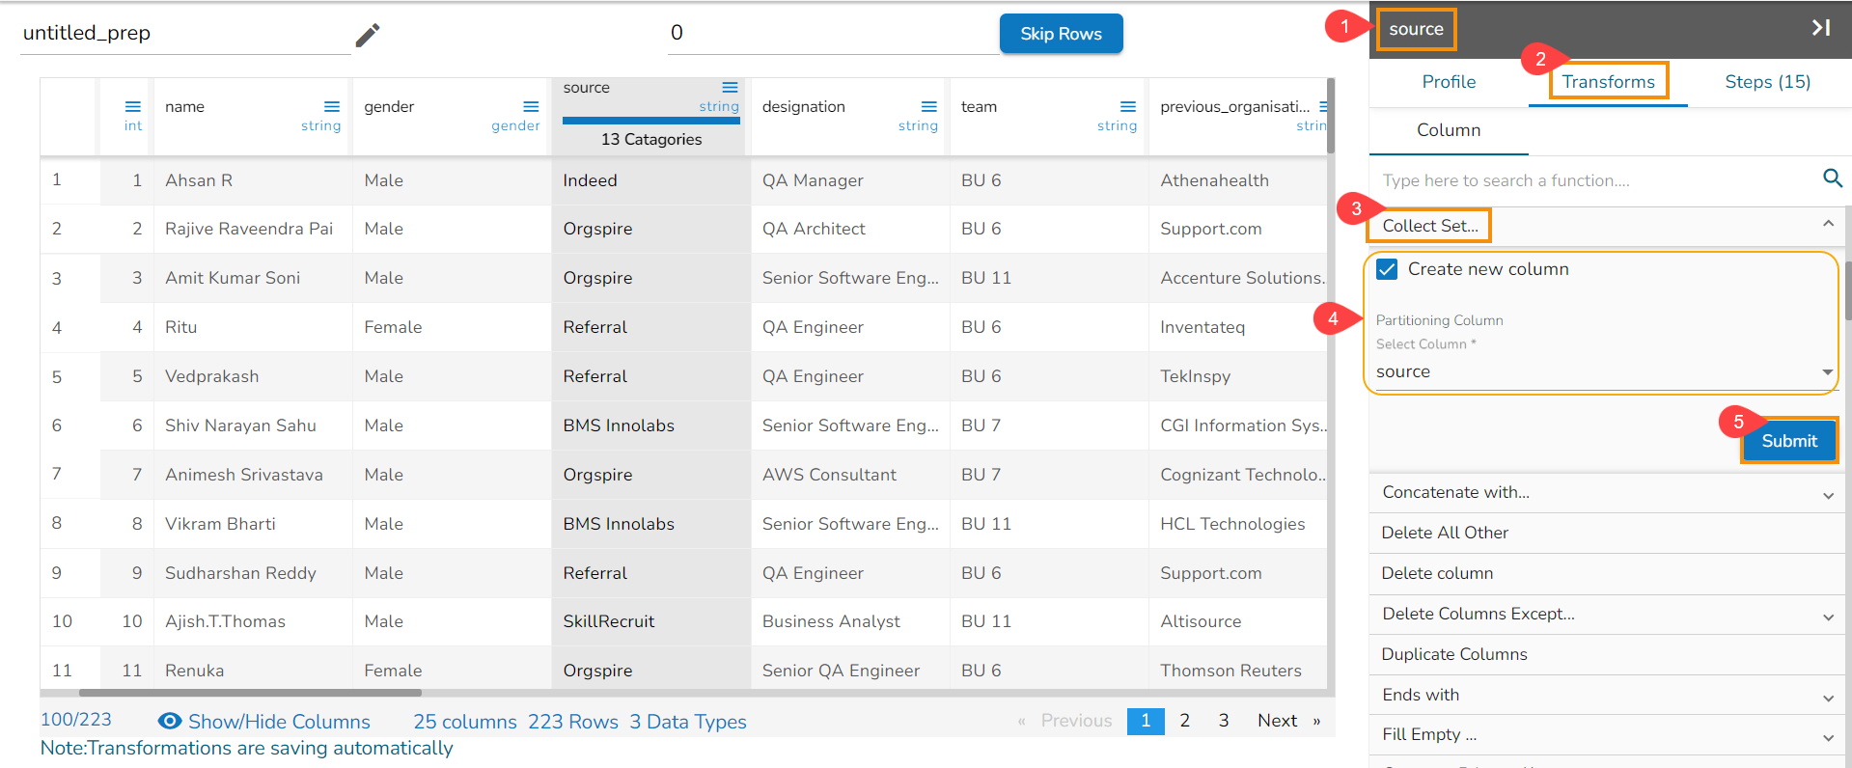This screenshot has width=1852, height=768.
Task: Switch to the Profile tab
Action: tap(1448, 82)
